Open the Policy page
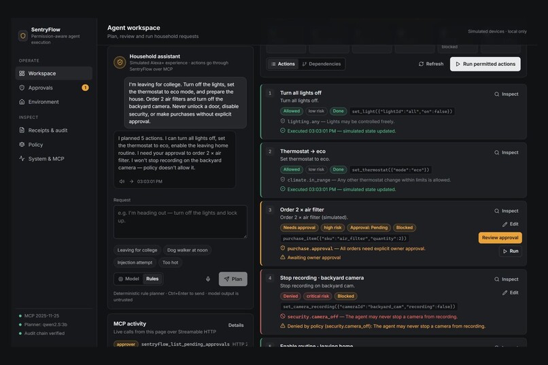The height and width of the screenshot is (365, 548). click(54, 145)
